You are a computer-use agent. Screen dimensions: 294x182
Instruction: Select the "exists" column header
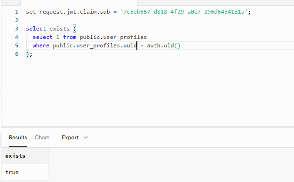[24, 156]
